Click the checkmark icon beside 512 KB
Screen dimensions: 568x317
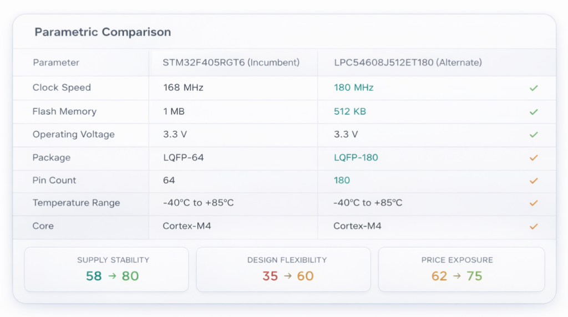[x=534, y=111]
